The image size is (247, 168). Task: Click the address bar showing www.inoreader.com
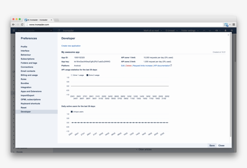[x=124, y=25]
